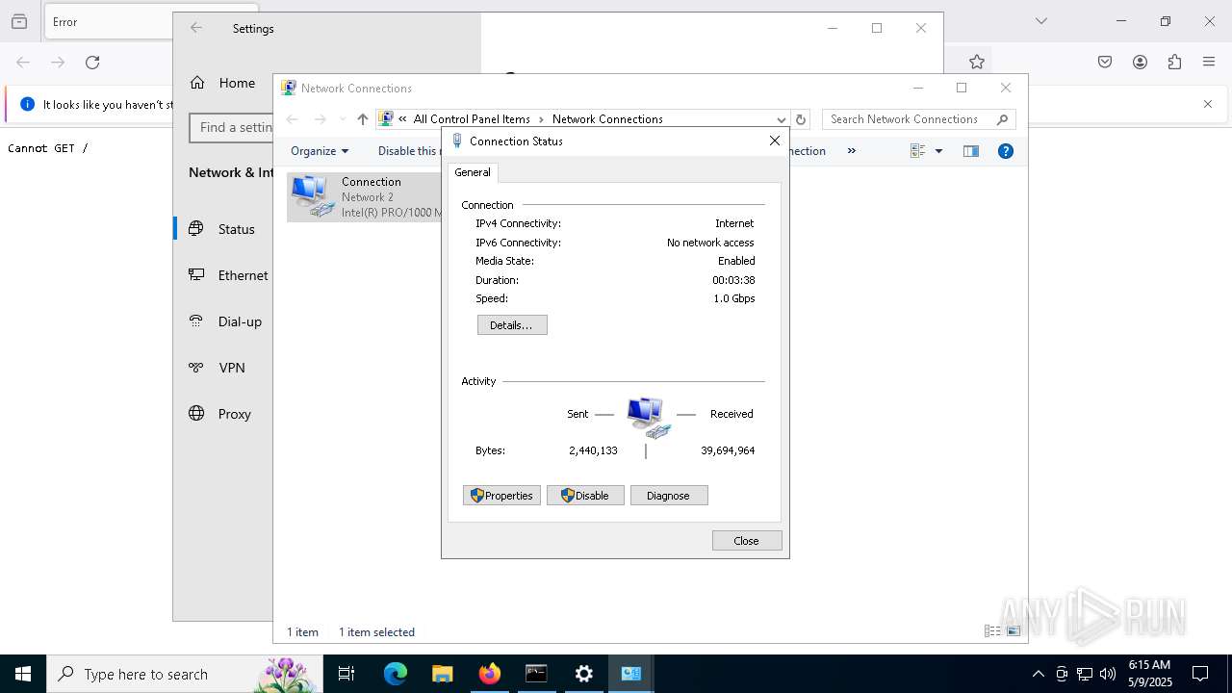Open network tray icon
This screenshot has width=1232, height=693.
(x=1084, y=674)
